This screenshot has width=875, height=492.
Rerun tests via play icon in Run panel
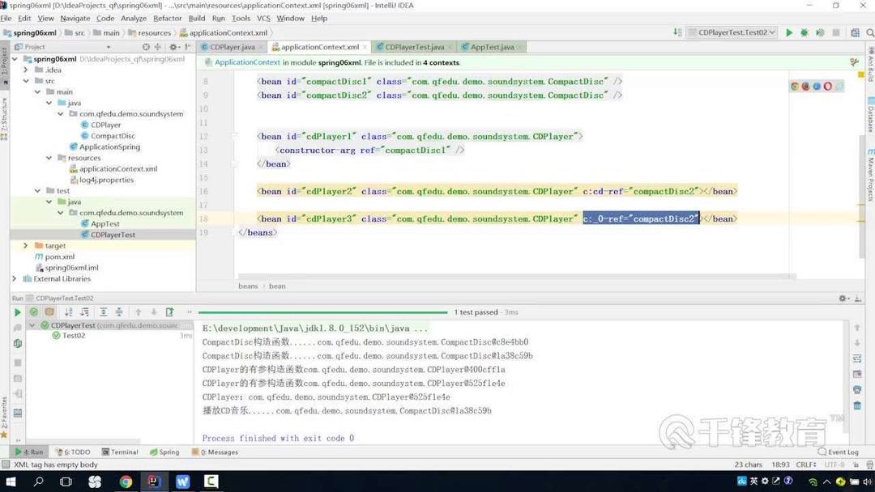pos(18,312)
